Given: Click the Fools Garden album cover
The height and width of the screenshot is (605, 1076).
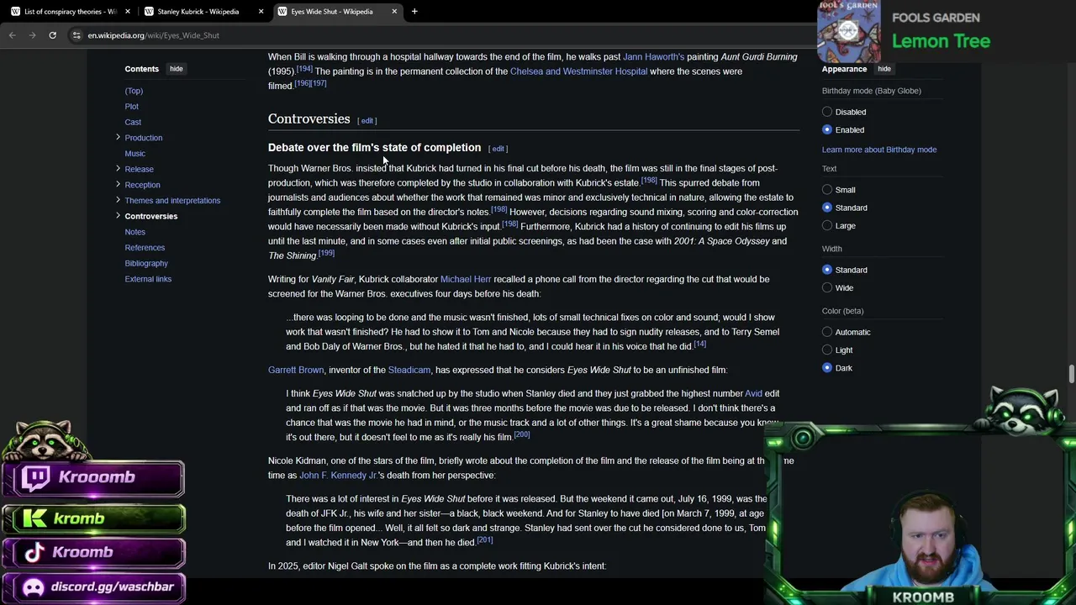Looking at the screenshot, I should click(x=848, y=31).
